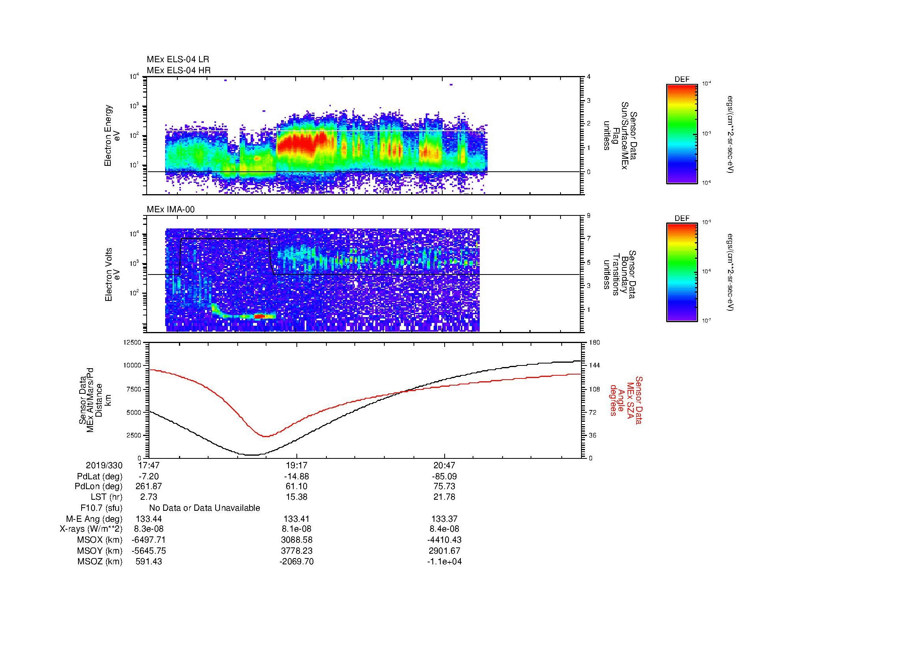Image resolution: width=922 pixels, height=651 pixels.
Task: Click the 'M-E Ang (deg)' row label
Action: point(94,519)
